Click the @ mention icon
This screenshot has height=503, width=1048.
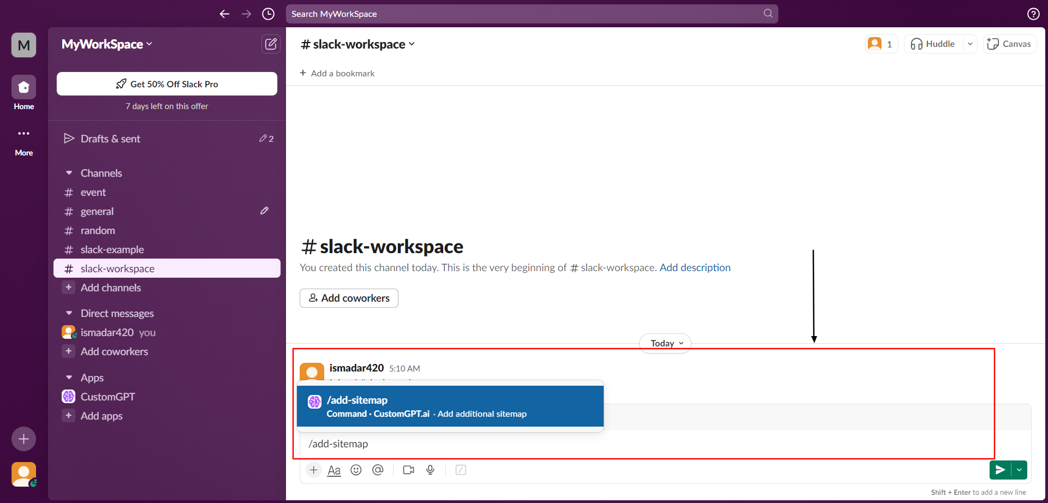[x=378, y=470]
